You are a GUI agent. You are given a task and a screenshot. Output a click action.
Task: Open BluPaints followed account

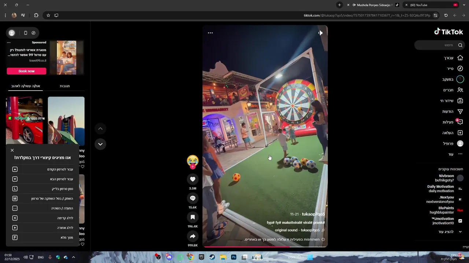[x=446, y=210]
